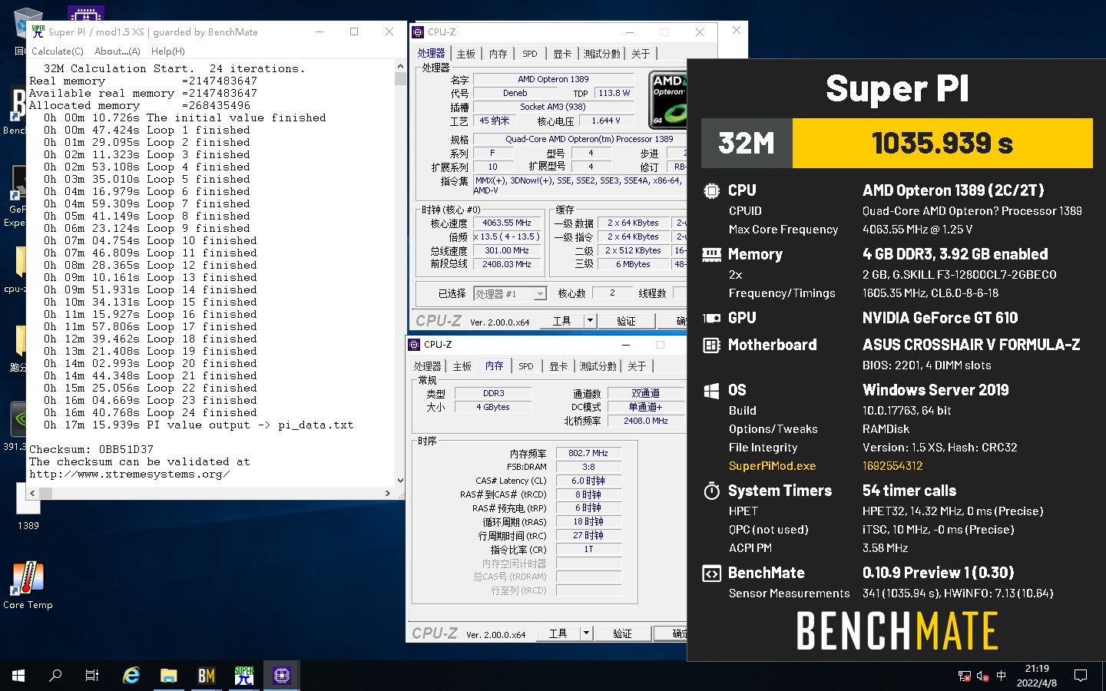Screen dimensions: 1106x691
Task: Open the 1389 desktop file
Action: click(x=28, y=508)
